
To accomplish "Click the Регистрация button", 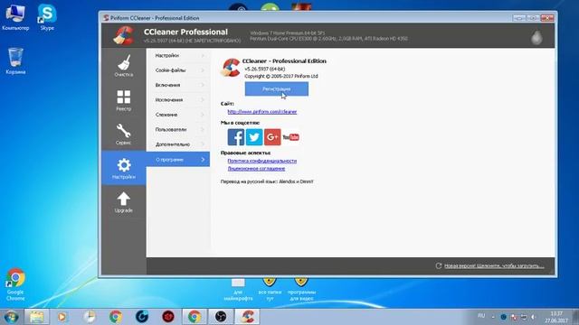I will coord(277,88).
